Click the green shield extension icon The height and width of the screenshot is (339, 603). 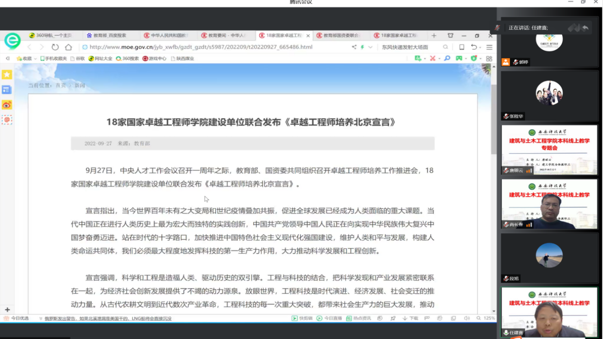tap(474, 59)
